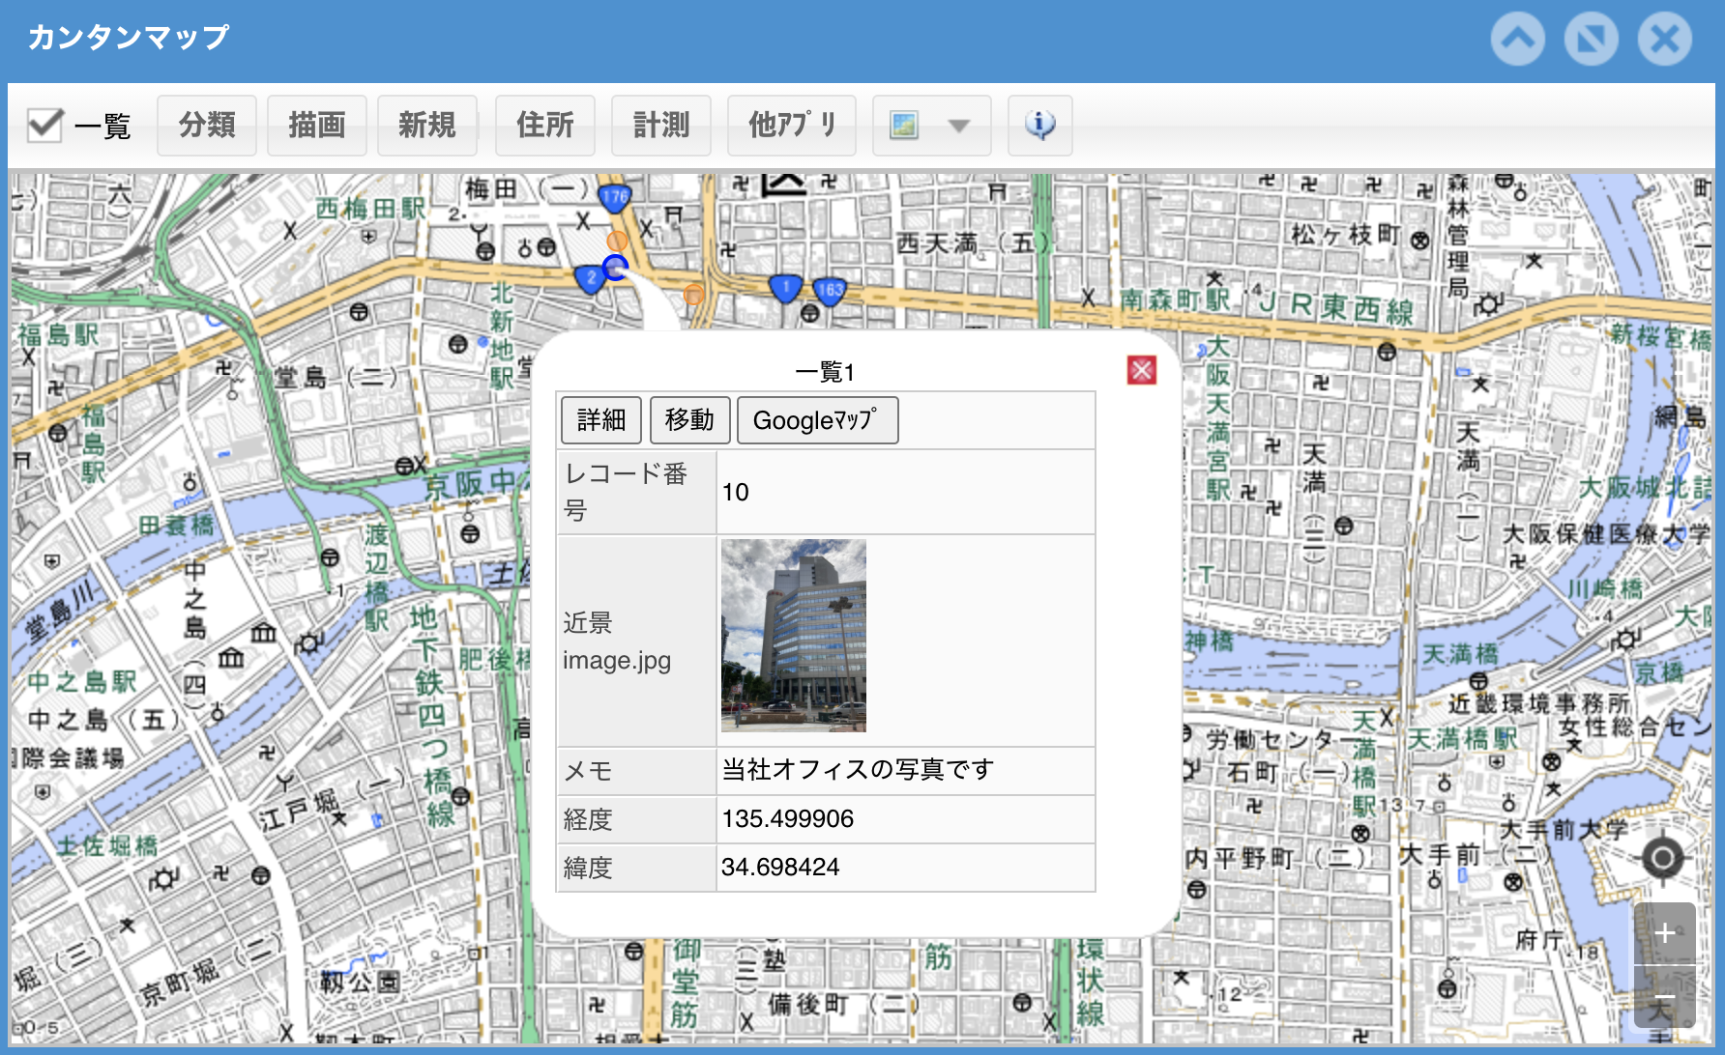Close the カンタンマップ window
Screen dimensions: 1725x1055
pyautogui.click(x=1665, y=39)
